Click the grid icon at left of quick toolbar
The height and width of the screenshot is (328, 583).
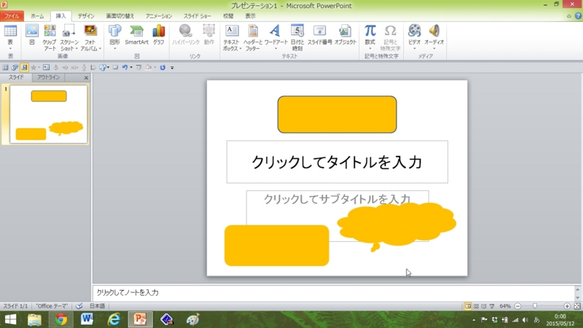(5, 67)
